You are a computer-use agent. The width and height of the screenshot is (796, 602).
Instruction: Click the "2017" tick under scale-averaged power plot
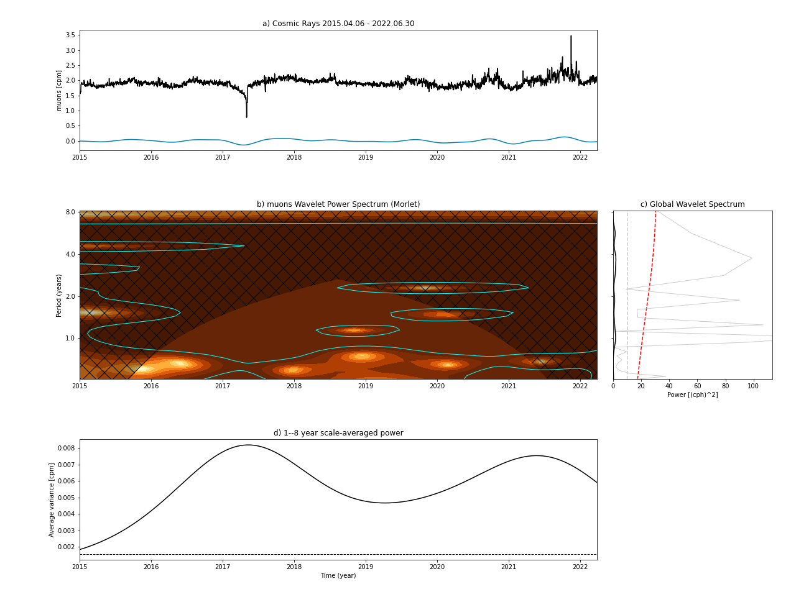pyautogui.click(x=223, y=567)
